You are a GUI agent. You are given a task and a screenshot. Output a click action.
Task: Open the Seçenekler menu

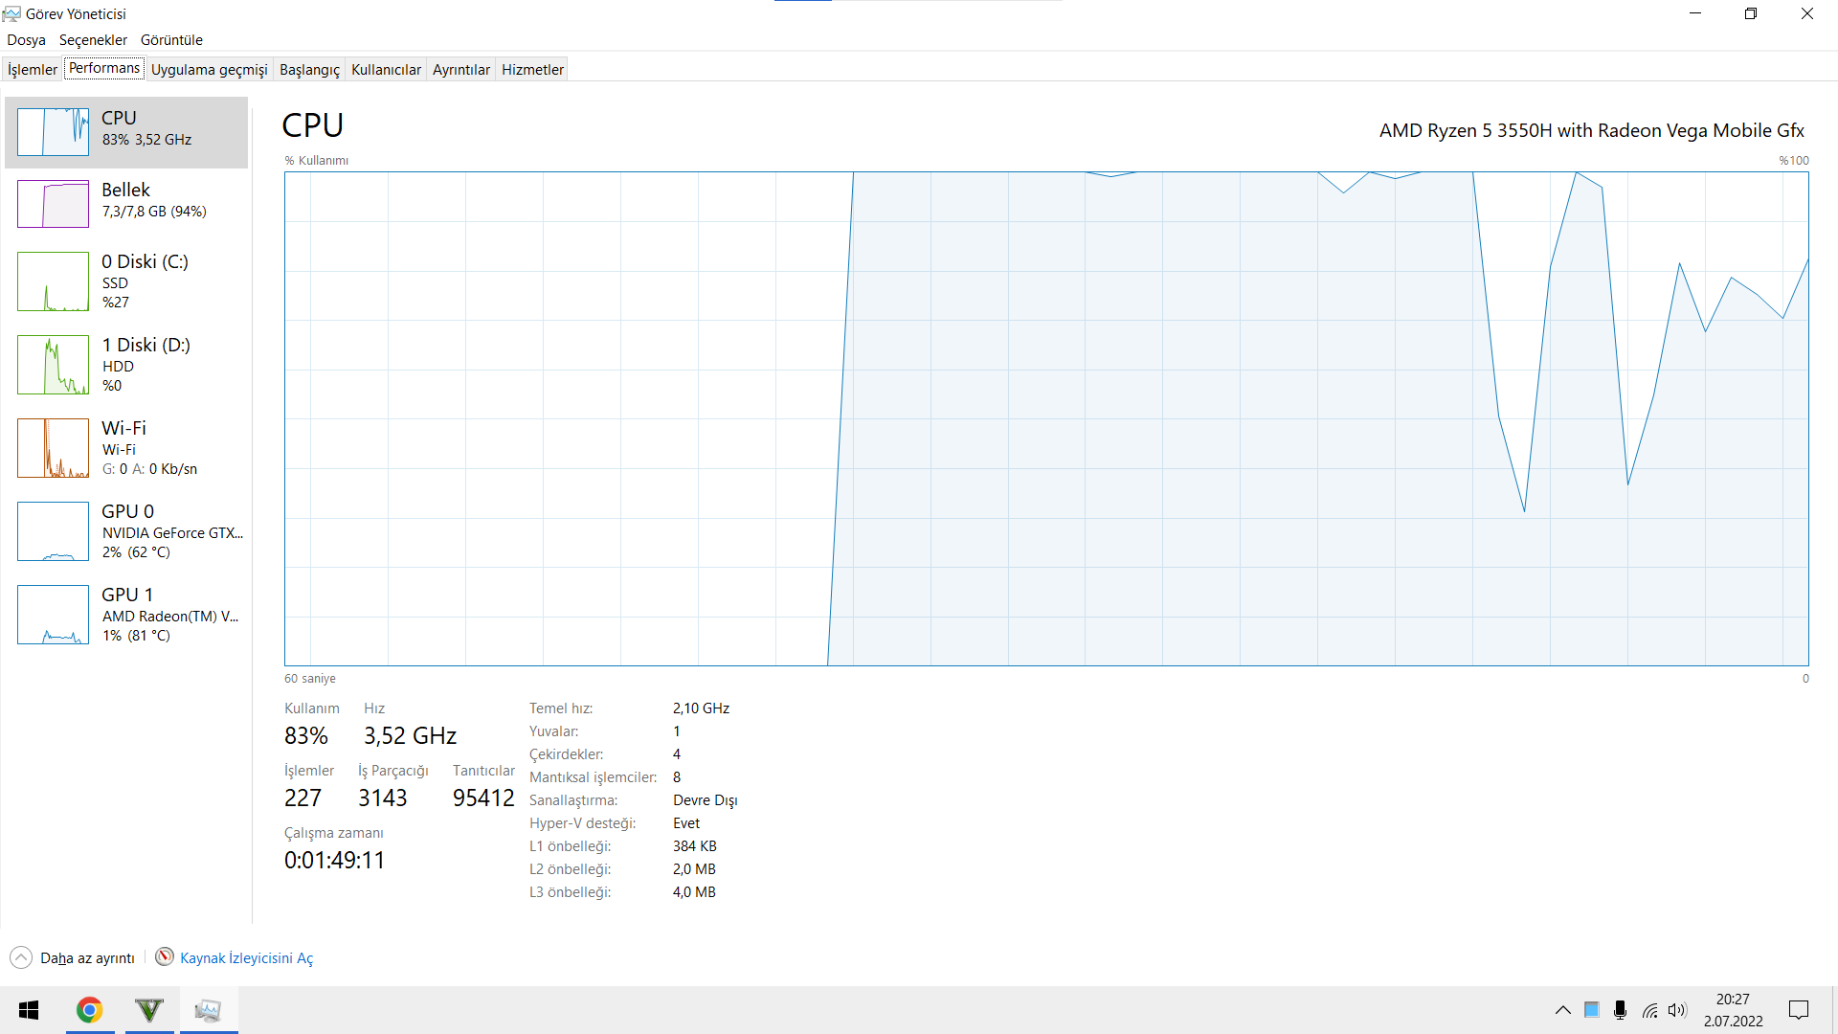93,40
